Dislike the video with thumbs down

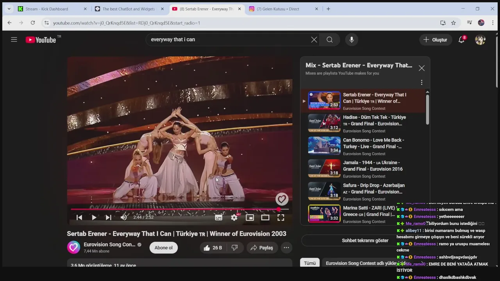(x=234, y=248)
